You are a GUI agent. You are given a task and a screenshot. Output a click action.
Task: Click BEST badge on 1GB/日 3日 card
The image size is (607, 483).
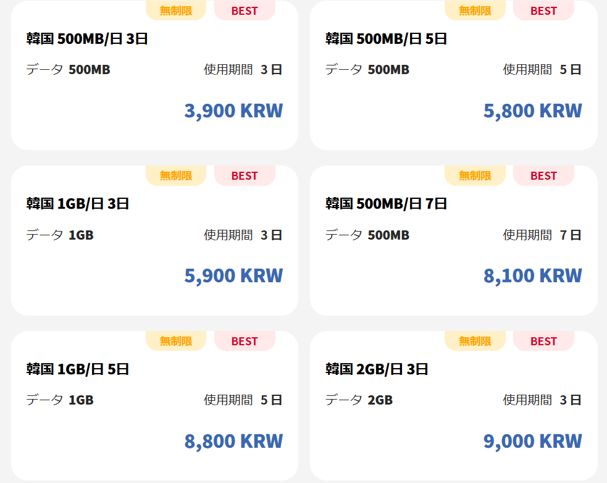[x=245, y=175]
